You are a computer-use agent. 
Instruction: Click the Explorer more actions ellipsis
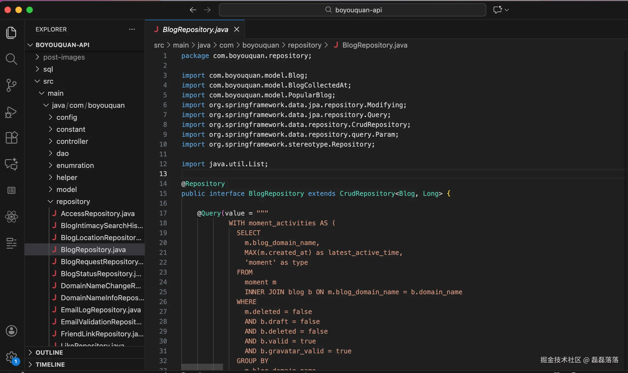point(132,29)
